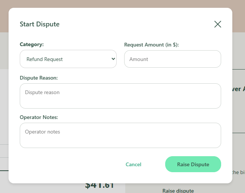Click the $41.61 amount behind the dialog
This screenshot has height=193, width=245.
[99, 186]
